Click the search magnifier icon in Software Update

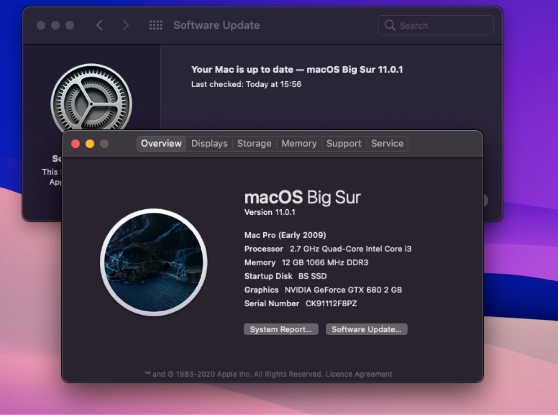[x=390, y=26]
